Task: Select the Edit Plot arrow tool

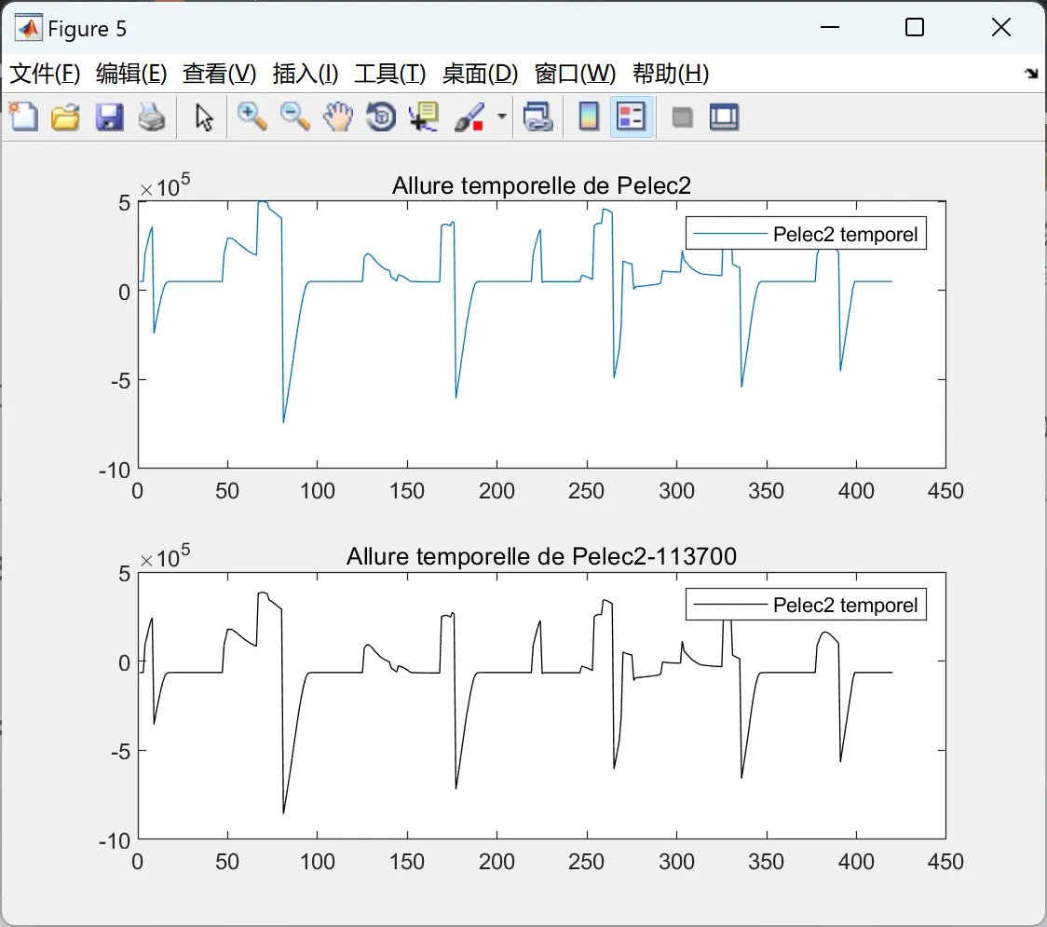Action: (204, 116)
